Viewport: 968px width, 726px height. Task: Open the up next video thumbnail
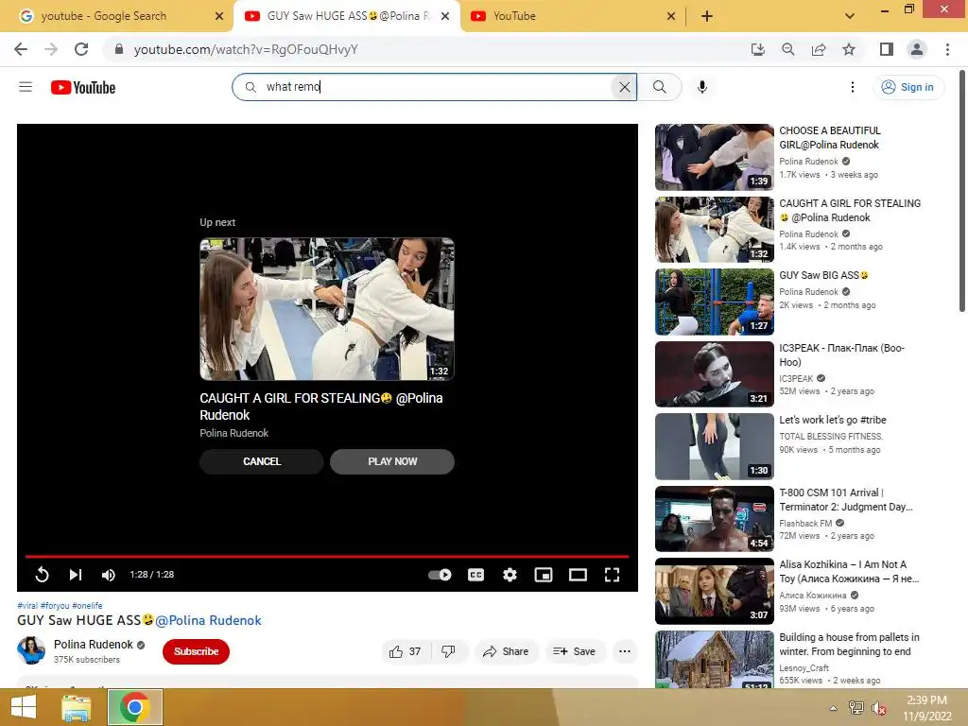(326, 309)
